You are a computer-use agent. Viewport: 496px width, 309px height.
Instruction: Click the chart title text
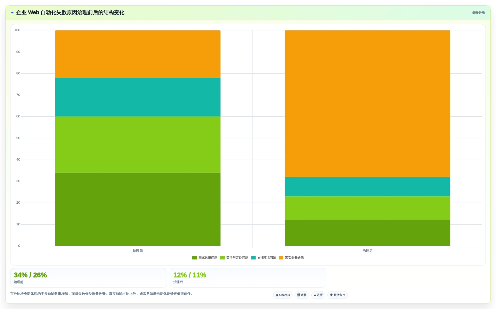pyautogui.click(x=70, y=13)
